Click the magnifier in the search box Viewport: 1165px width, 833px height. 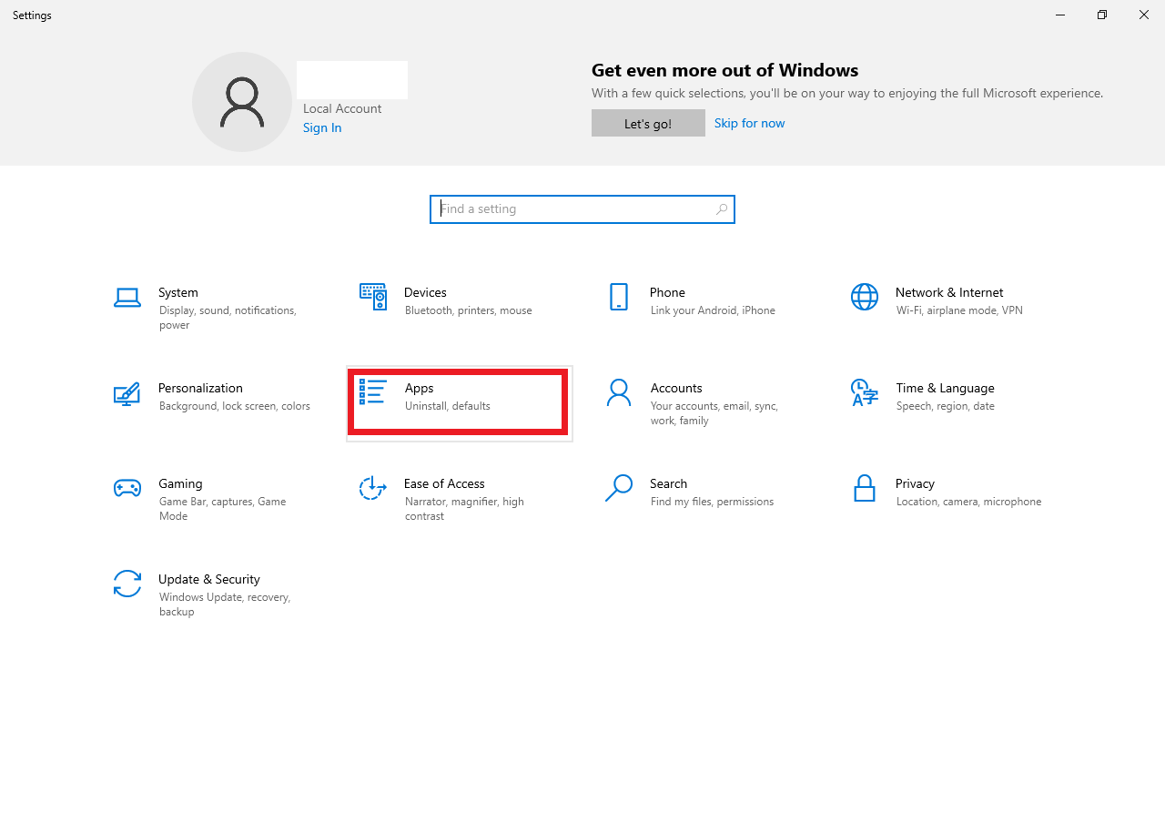pyautogui.click(x=722, y=208)
